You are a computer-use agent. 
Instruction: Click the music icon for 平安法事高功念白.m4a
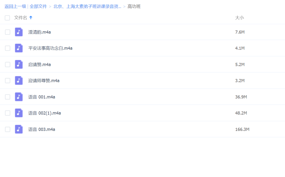point(19,48)
